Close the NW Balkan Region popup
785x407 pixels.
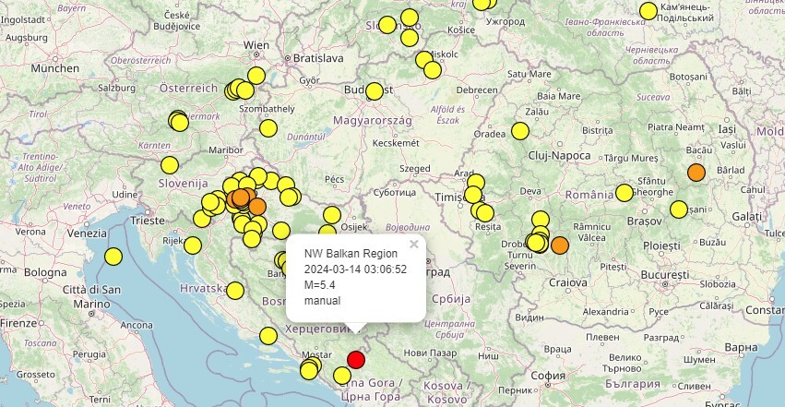pyautogui.click(x=414, y=245)
